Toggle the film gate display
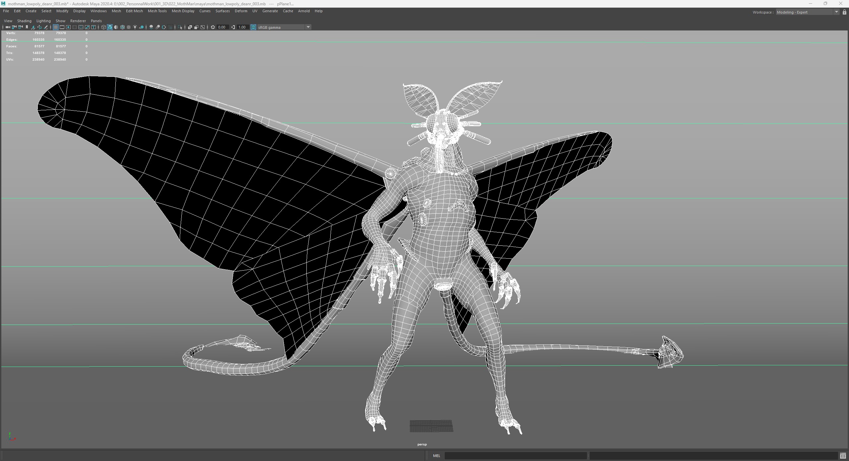The width and height of the screenshot is (849, 461). coord(62,27)
